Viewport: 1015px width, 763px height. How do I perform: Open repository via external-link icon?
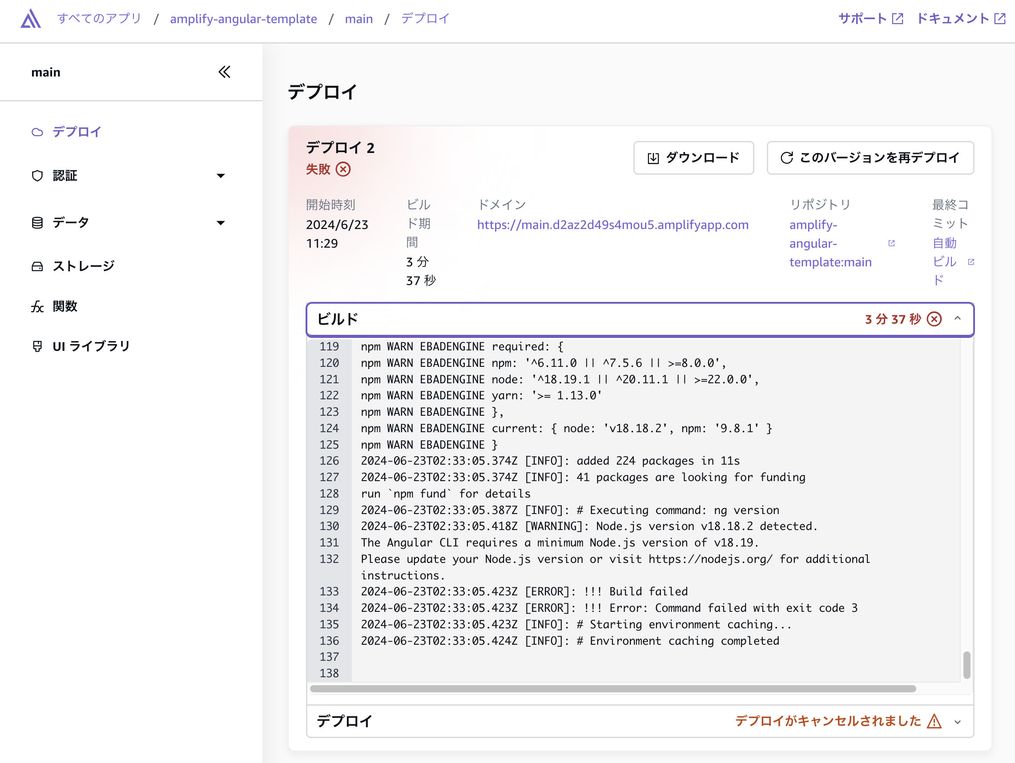[891, 243]
